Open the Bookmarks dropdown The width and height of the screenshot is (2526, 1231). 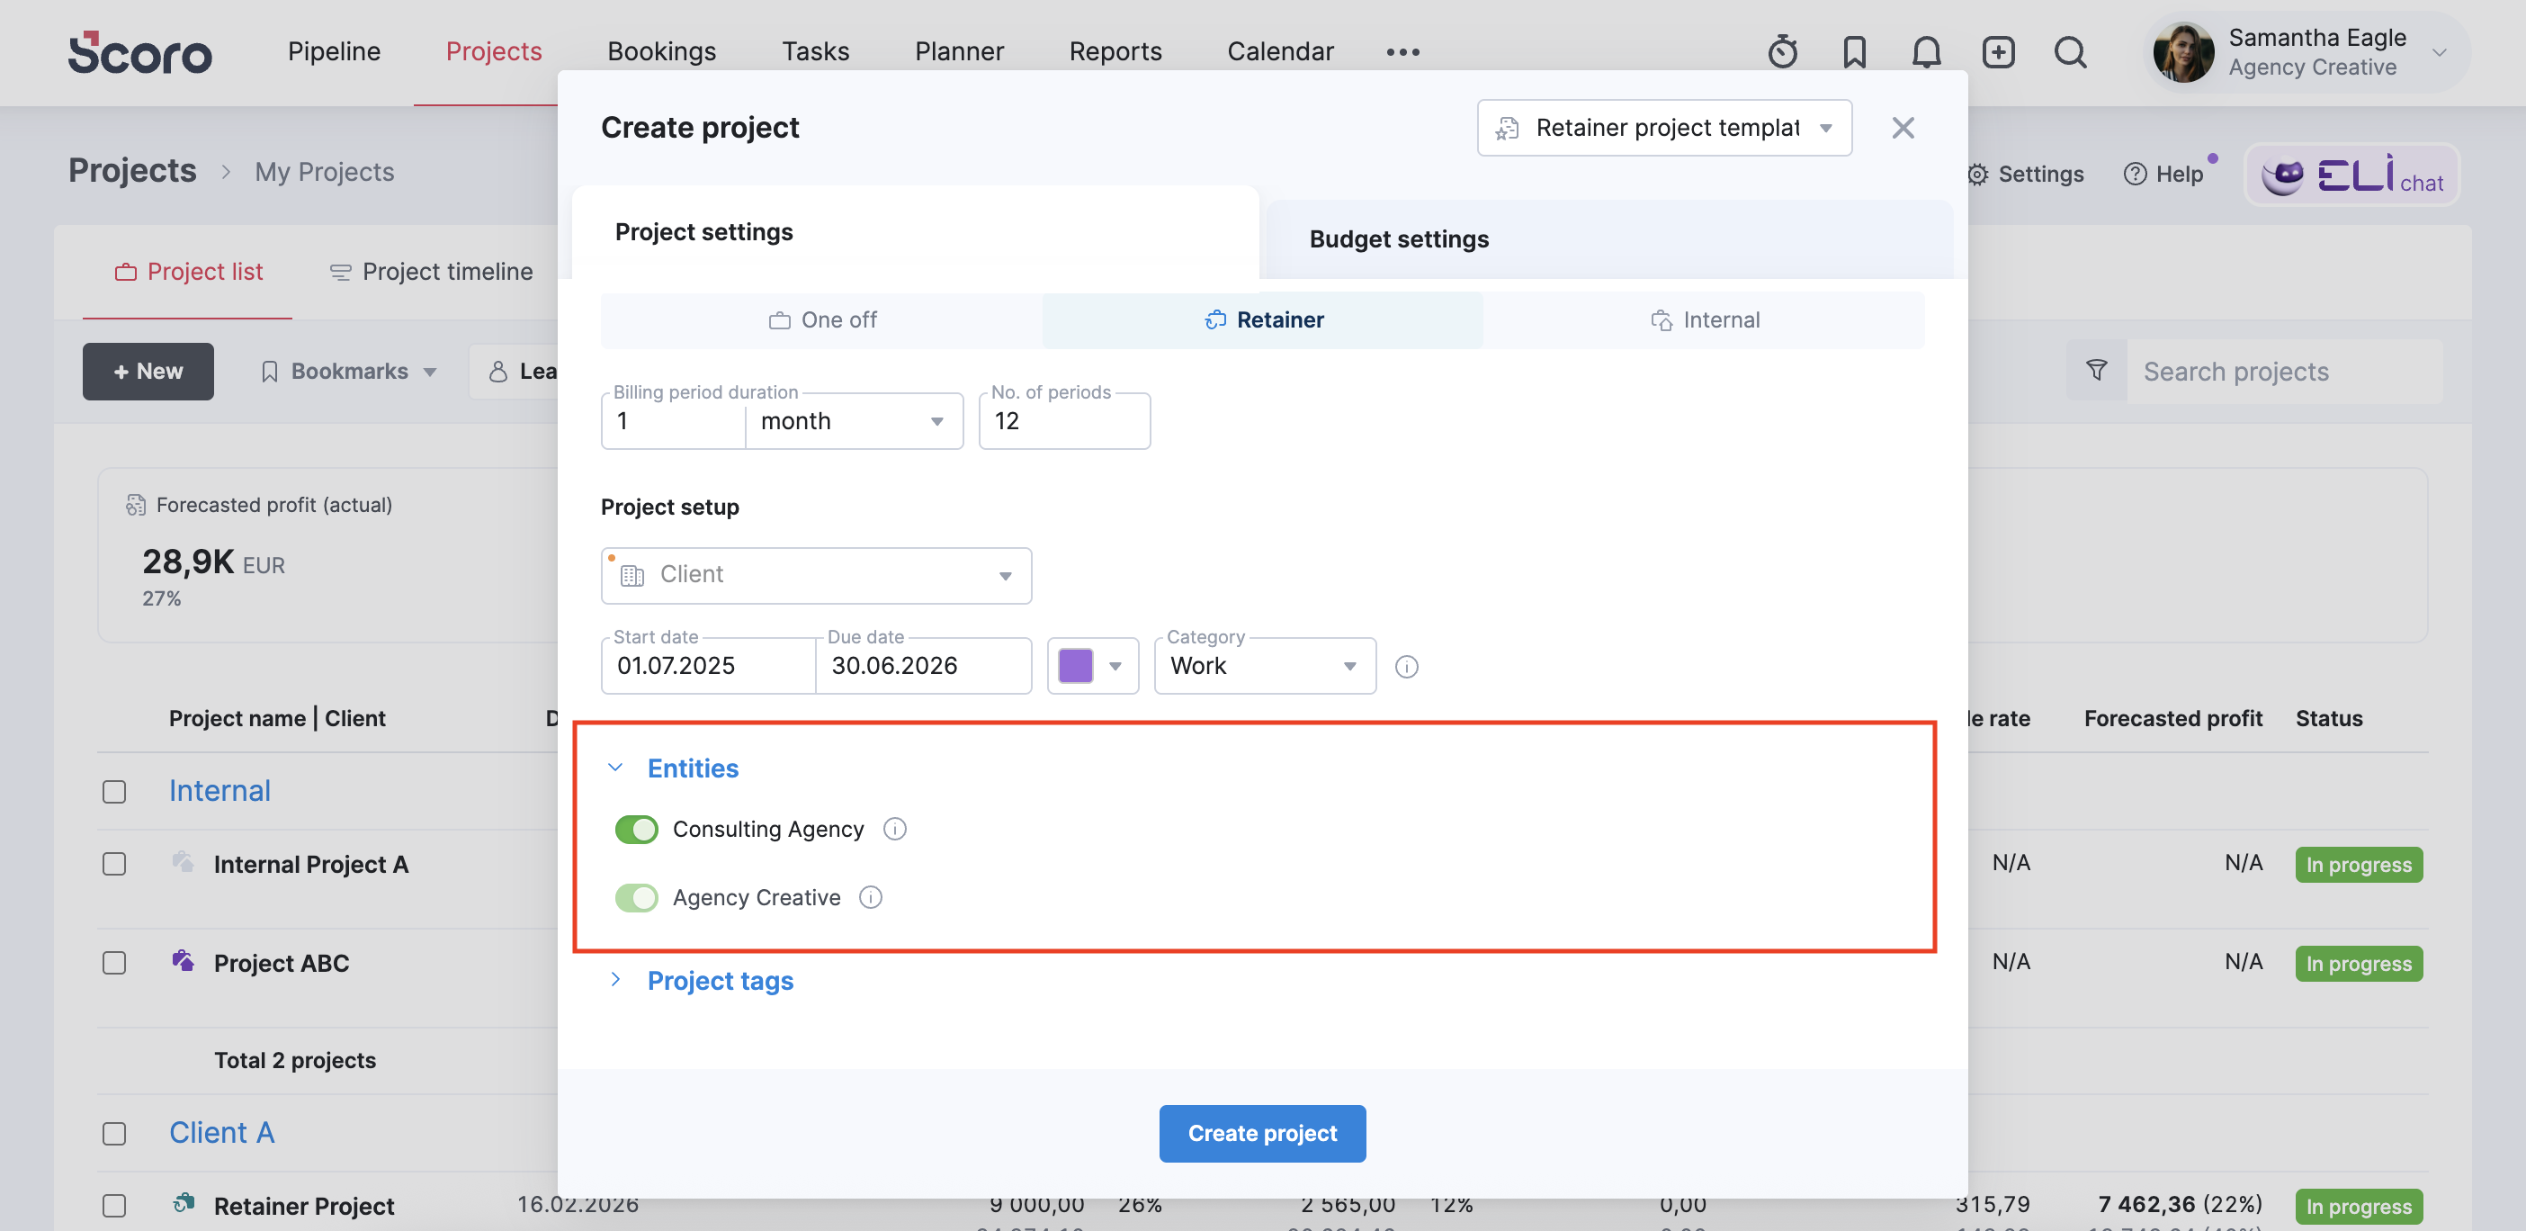tap(348, 371)
